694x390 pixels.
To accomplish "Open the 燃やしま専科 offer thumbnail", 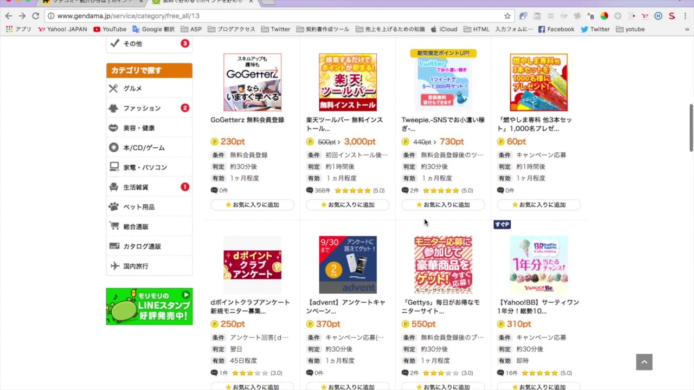I will point(538,82).
